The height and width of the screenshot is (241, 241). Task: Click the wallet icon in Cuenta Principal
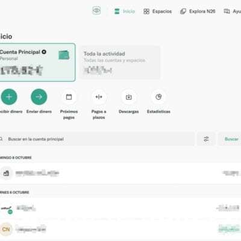click(64, 55)
